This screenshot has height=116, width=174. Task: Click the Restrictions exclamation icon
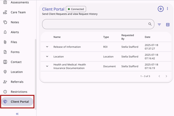point(5,92)
